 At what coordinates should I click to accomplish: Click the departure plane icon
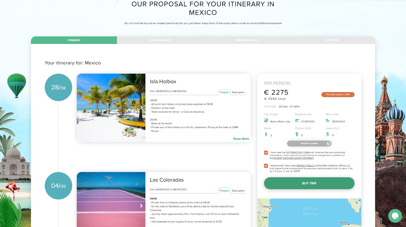(x=297, y=120)
